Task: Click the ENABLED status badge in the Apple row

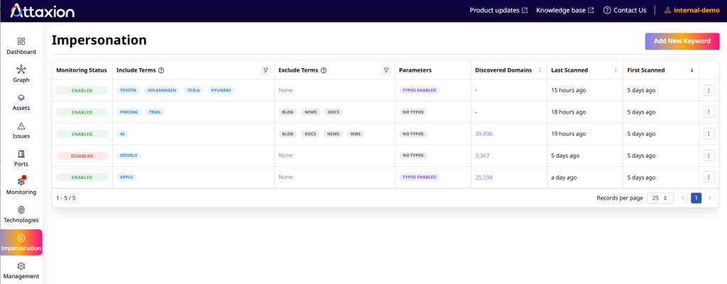Action: tap(82, 177)
